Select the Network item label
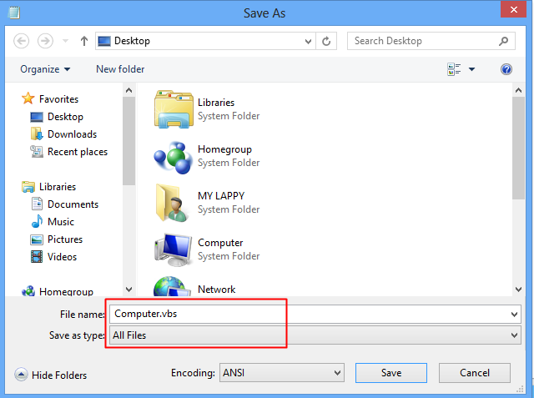This screenshot has height=398, width=534. 217,290
